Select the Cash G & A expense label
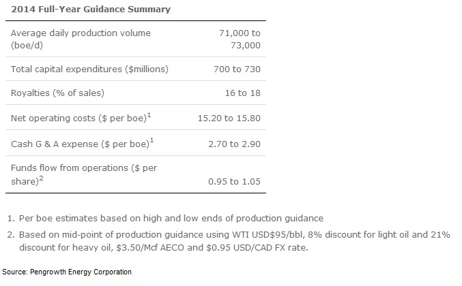The width and height of the screenshot is (462, 286). [x=76, y=143]
